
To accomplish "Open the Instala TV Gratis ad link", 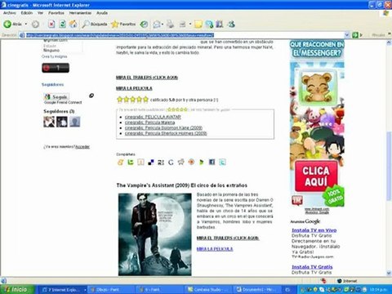I will point(312,267).
